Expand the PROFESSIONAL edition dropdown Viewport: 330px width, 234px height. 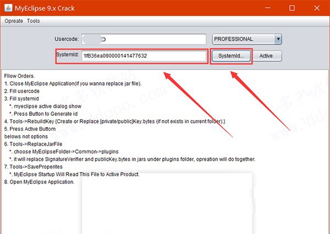[x=278, y=39]
